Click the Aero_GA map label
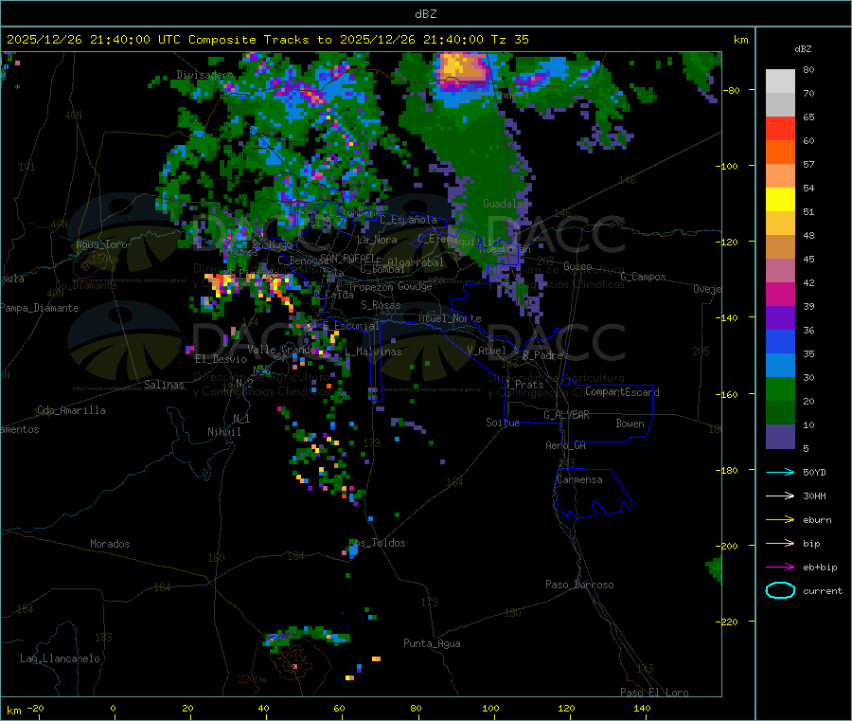 (565, 445)
